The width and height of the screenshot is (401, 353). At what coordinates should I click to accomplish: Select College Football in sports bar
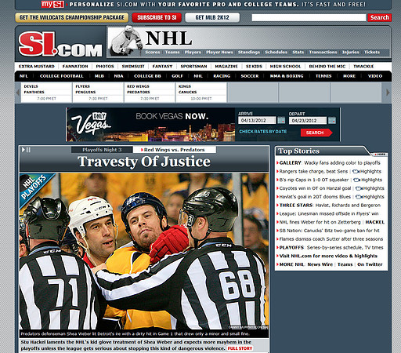click(x=62, y=76)
